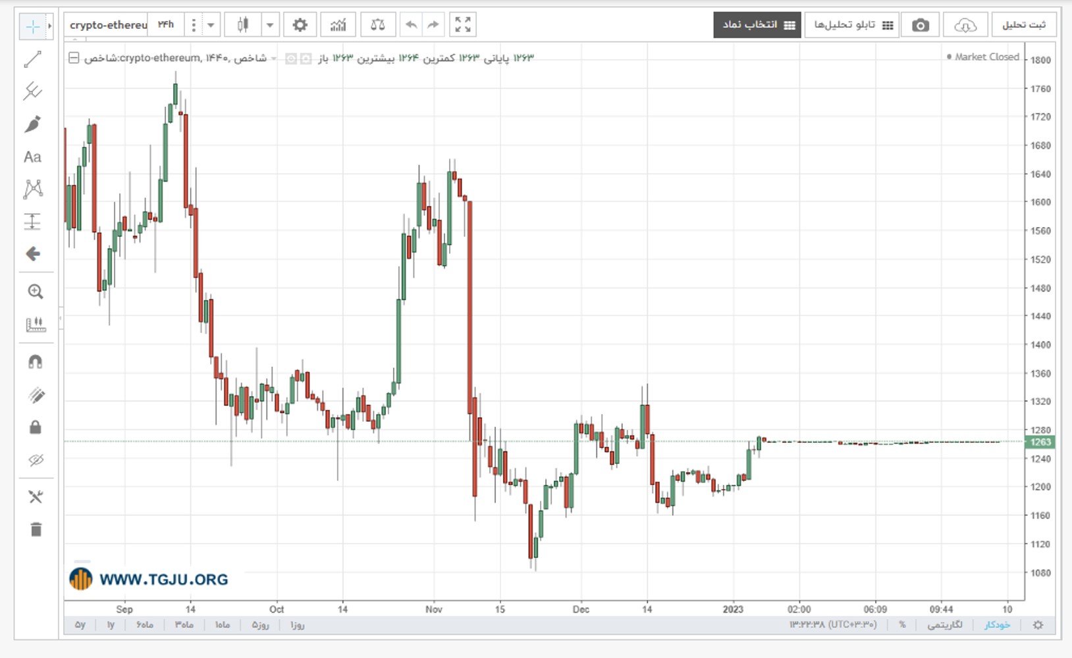Open the candlestick chart style button
Viewport: 1072px width, 658px height.
[x=242, y=25]
